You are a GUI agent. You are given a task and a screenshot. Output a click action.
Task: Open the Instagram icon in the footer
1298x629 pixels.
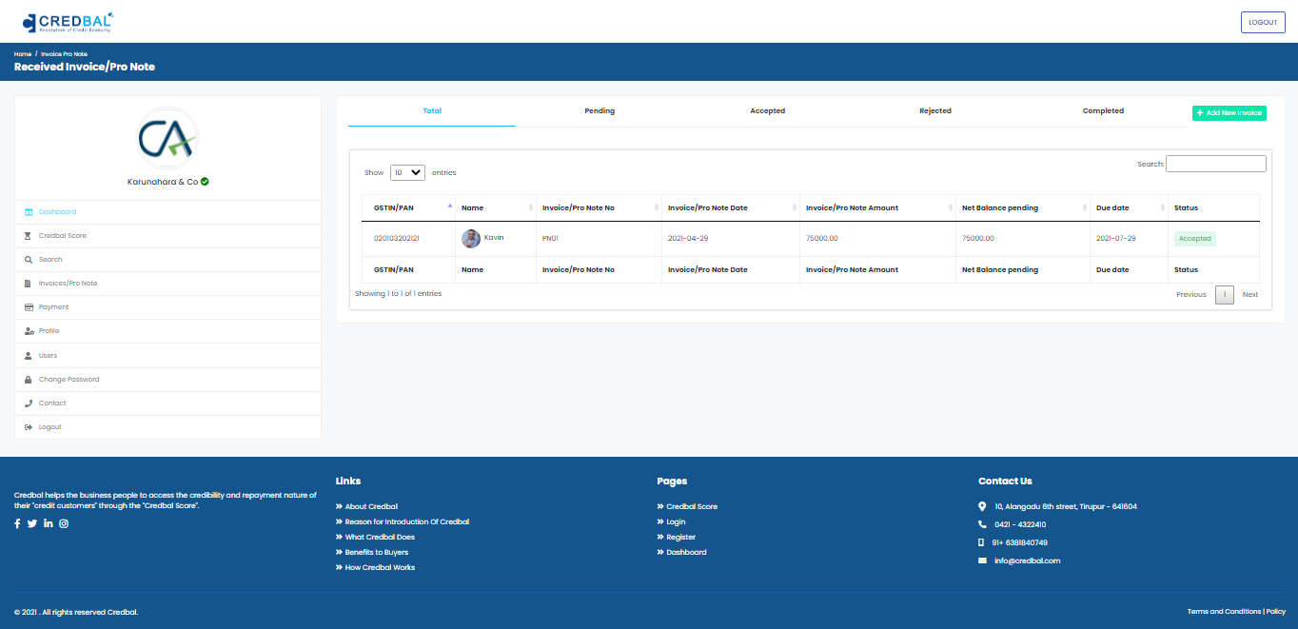[x=64, y=523]
